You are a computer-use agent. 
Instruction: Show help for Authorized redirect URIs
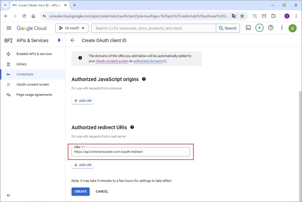(132, 127)
